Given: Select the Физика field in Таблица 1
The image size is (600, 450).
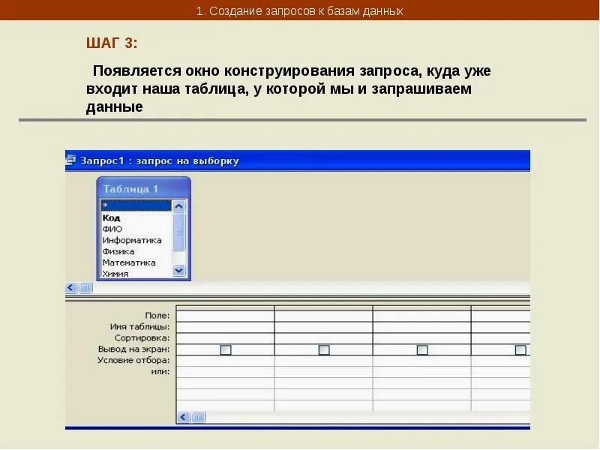Looking at the screenshot, I should click(118, 251).
